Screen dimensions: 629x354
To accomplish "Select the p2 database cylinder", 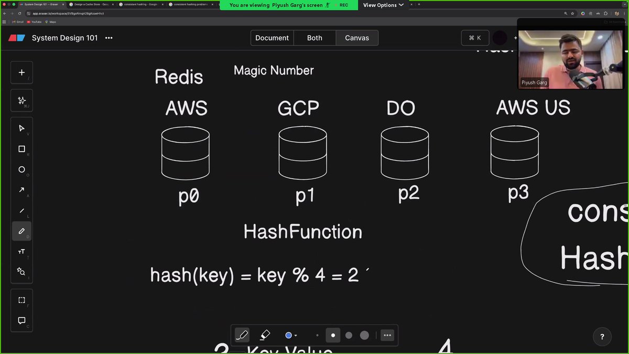I will click(x=405, y=152).
